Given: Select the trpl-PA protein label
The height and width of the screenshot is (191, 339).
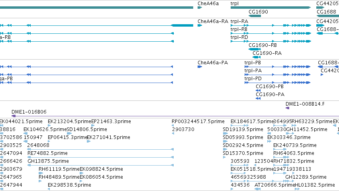Looking at the screenshot, I should point(253,71).
